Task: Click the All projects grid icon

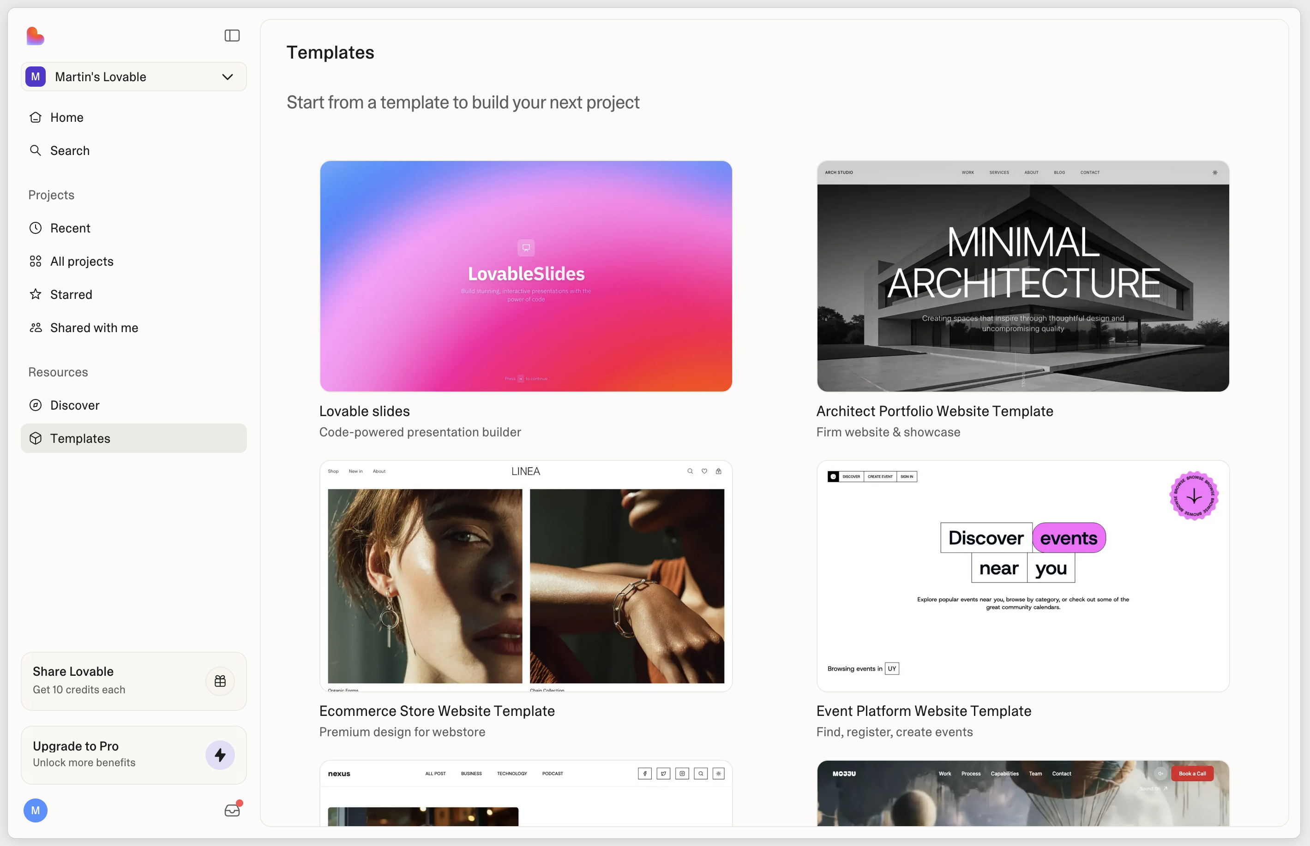Action: click(x=36, y=262)
